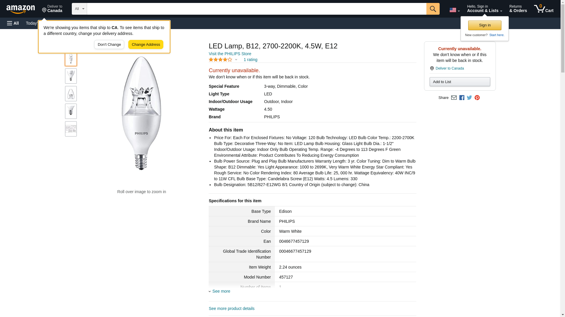Share product via email icon
The height and width of the screenshot is (317, 565).
click(454, 98)
